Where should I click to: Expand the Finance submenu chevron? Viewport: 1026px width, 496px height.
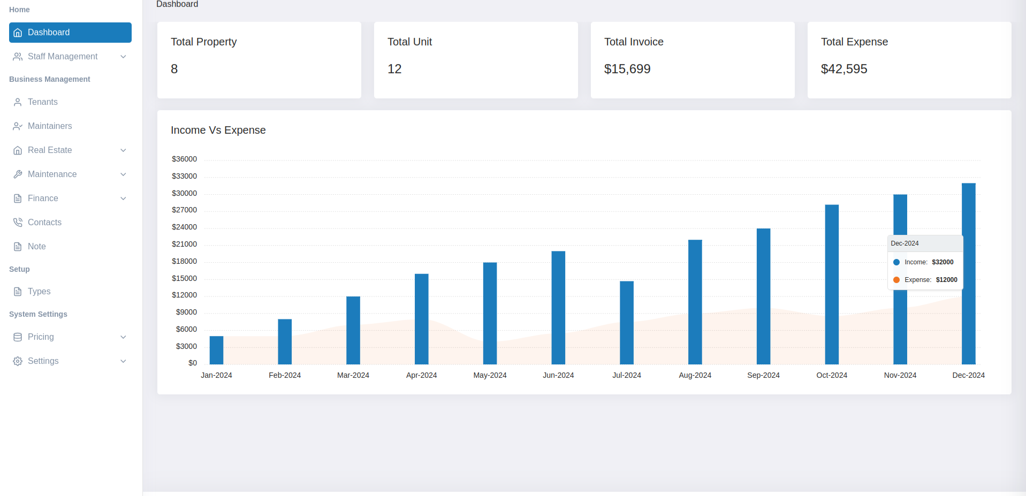click(x=123, y=199)
